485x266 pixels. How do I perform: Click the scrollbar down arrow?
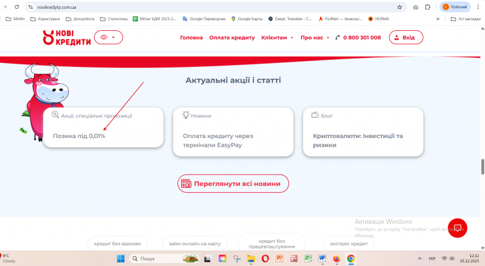482,248
